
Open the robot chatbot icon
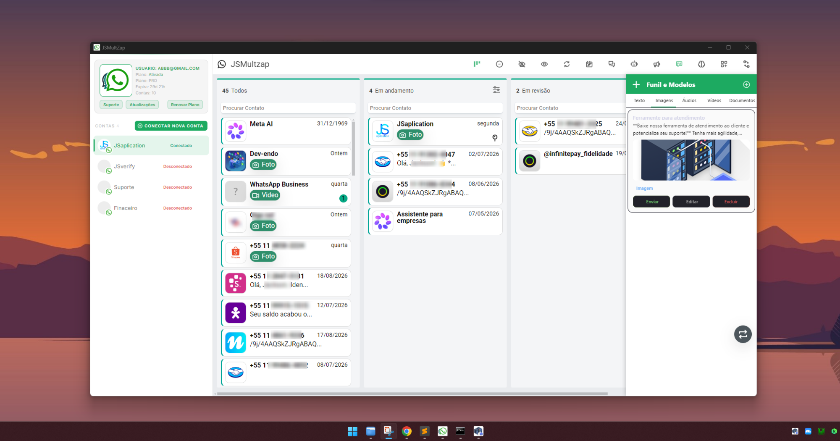coord(634,64)
